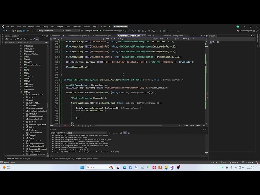Click warning count indicator in editor status
260x195 pixels.
[x=72, y=126]
